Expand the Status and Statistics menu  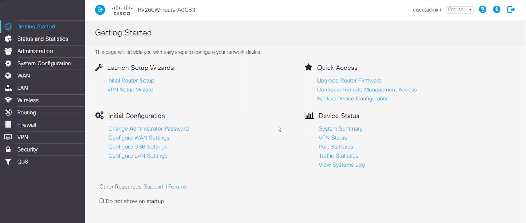42,39
